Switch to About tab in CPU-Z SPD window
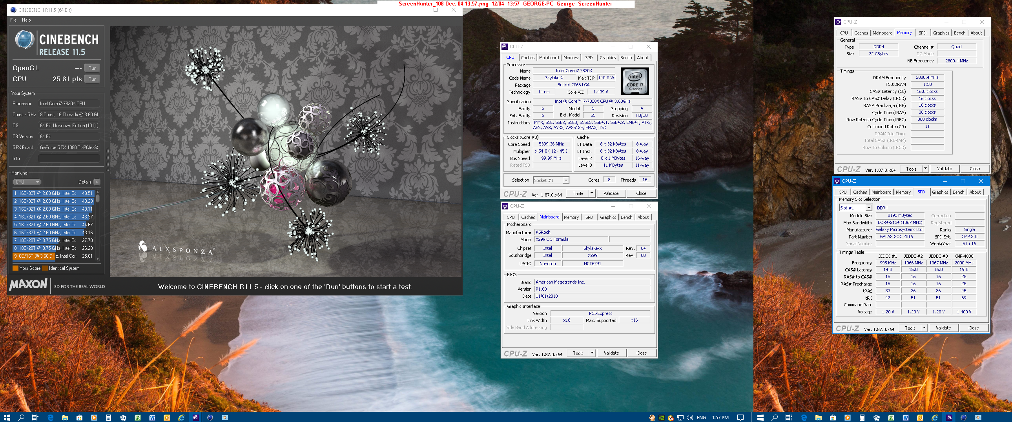 click(975, 192)
